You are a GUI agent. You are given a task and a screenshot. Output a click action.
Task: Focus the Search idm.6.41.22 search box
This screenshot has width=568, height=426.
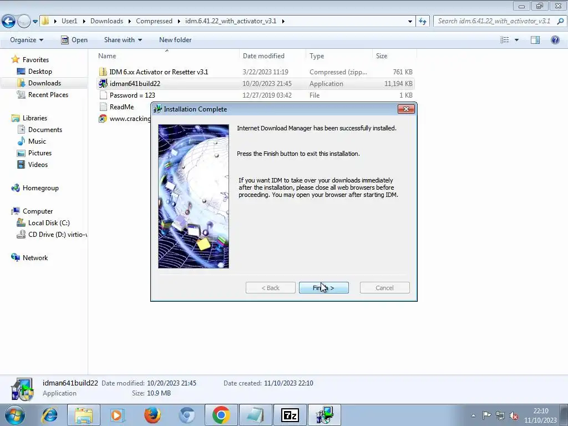click(x=494, y=21)
